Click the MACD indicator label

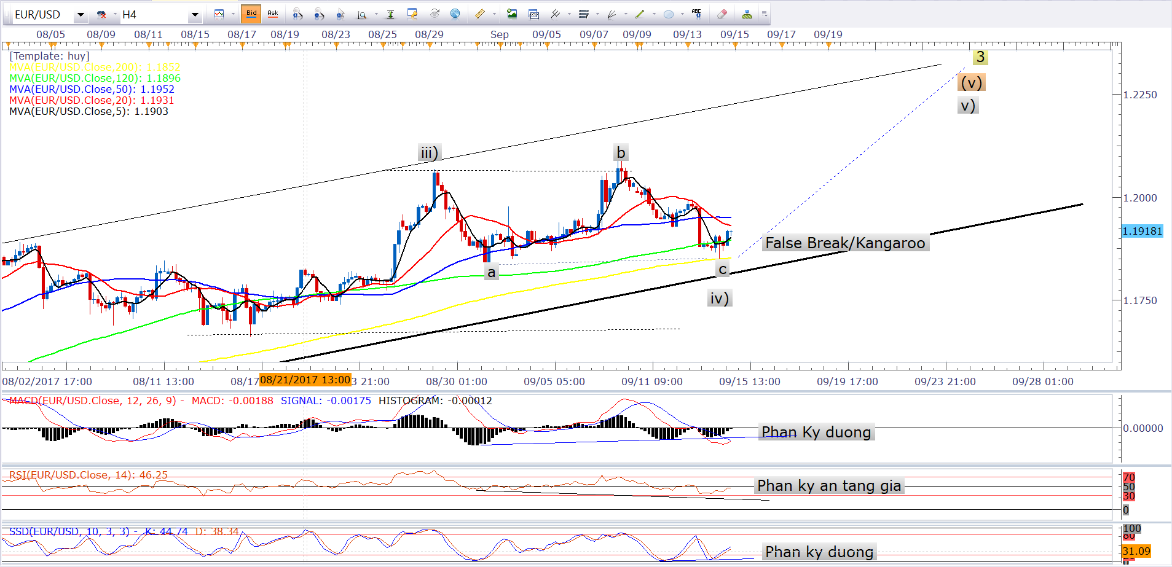92,401
